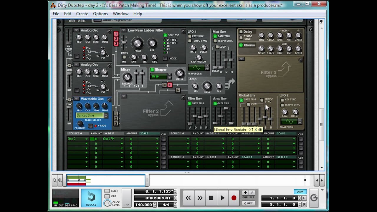Click the Stop transport button

click(x=211, y=198)
